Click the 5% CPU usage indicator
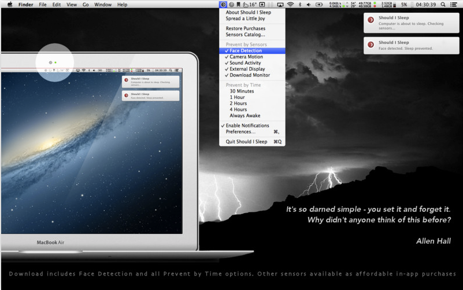The width and height of the screenshot is (463, 290). point(404,5)
